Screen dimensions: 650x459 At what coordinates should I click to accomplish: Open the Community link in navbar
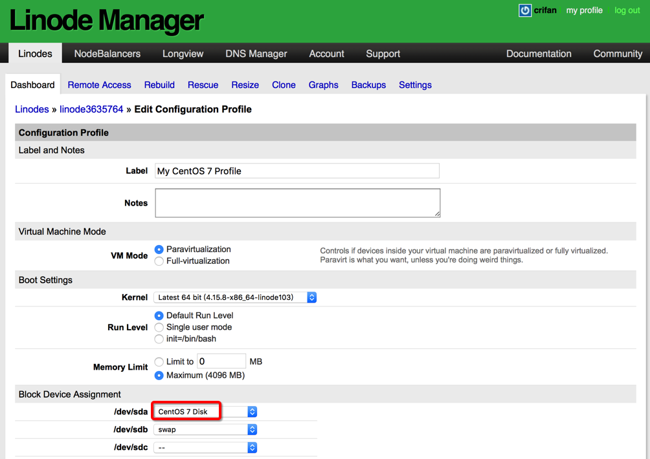[x=618, y=54]
